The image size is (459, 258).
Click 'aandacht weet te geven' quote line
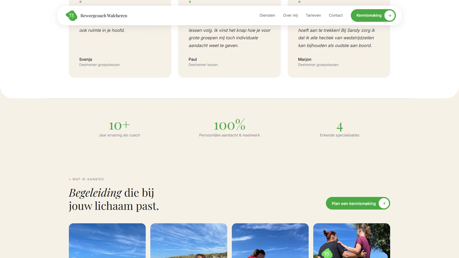[214, 46]
